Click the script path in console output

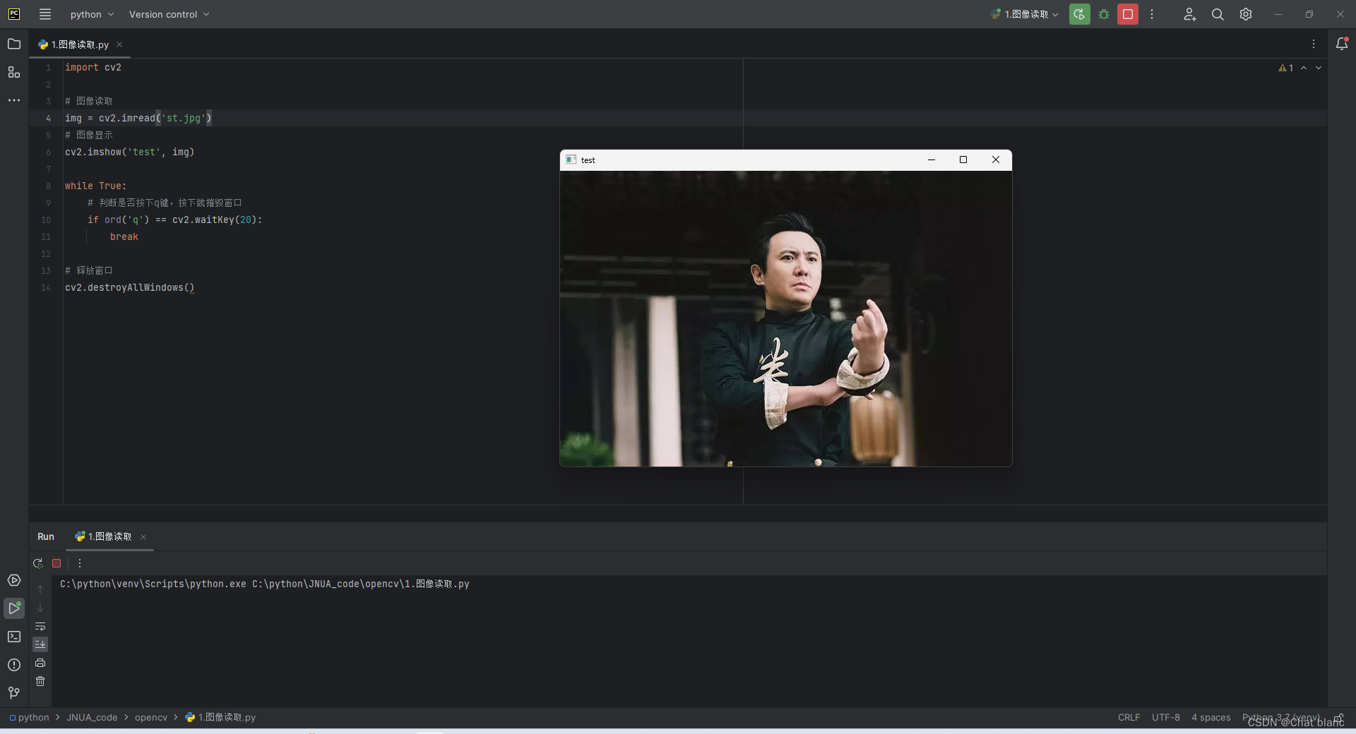(360, 584)
